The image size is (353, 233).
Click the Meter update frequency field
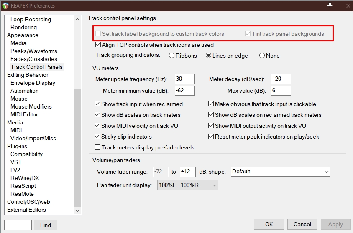pyautogui.click(x=185, y=79)
